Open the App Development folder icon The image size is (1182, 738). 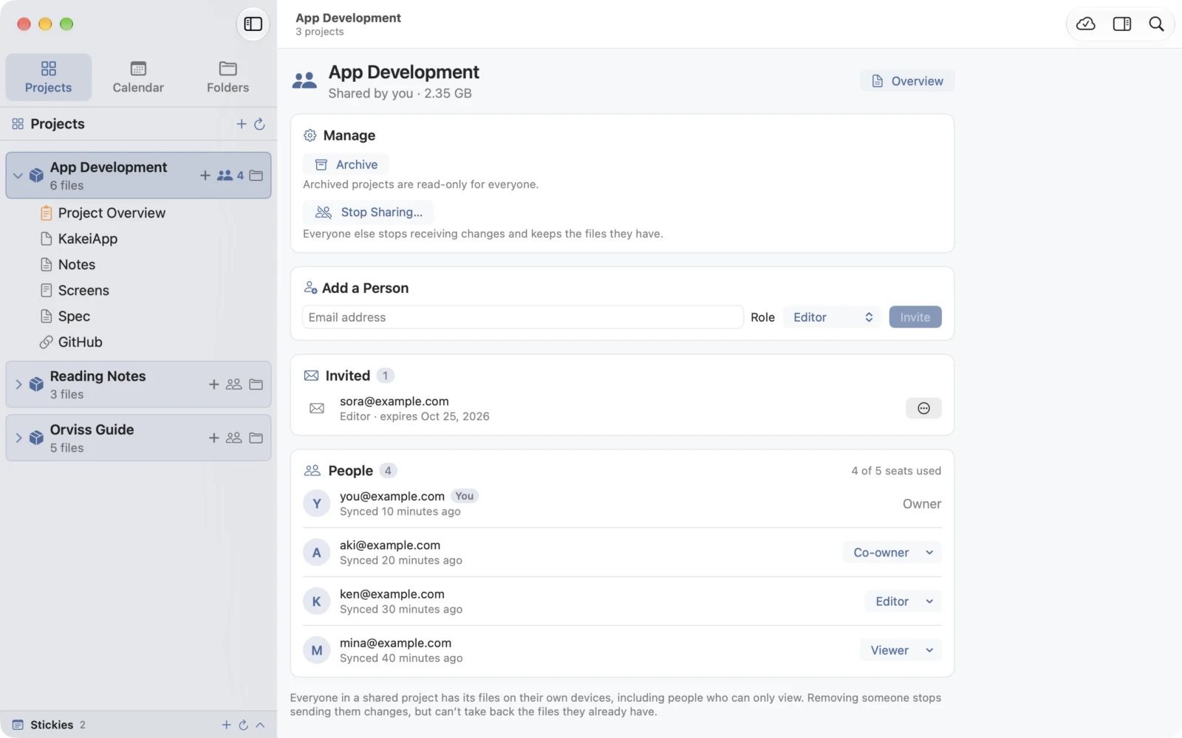tap(256, 175)
